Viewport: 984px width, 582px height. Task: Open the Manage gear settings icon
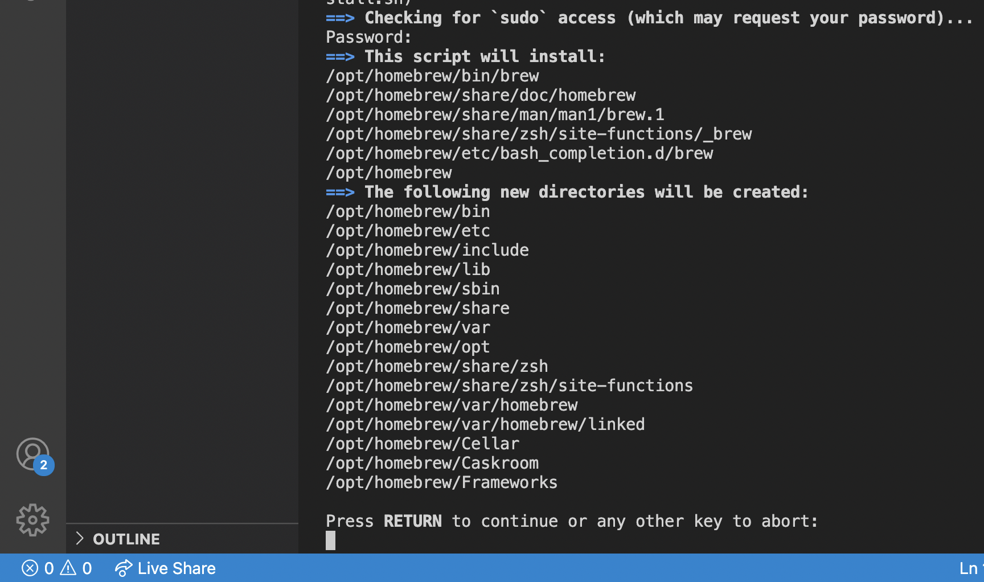tap(32, 519)
